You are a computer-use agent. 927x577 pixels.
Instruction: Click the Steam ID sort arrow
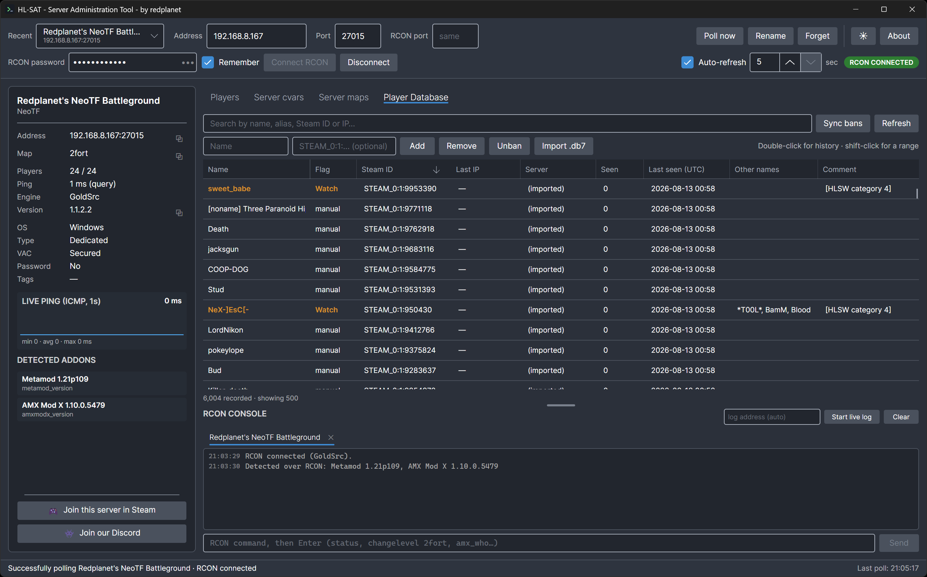(x=436, y=170)
